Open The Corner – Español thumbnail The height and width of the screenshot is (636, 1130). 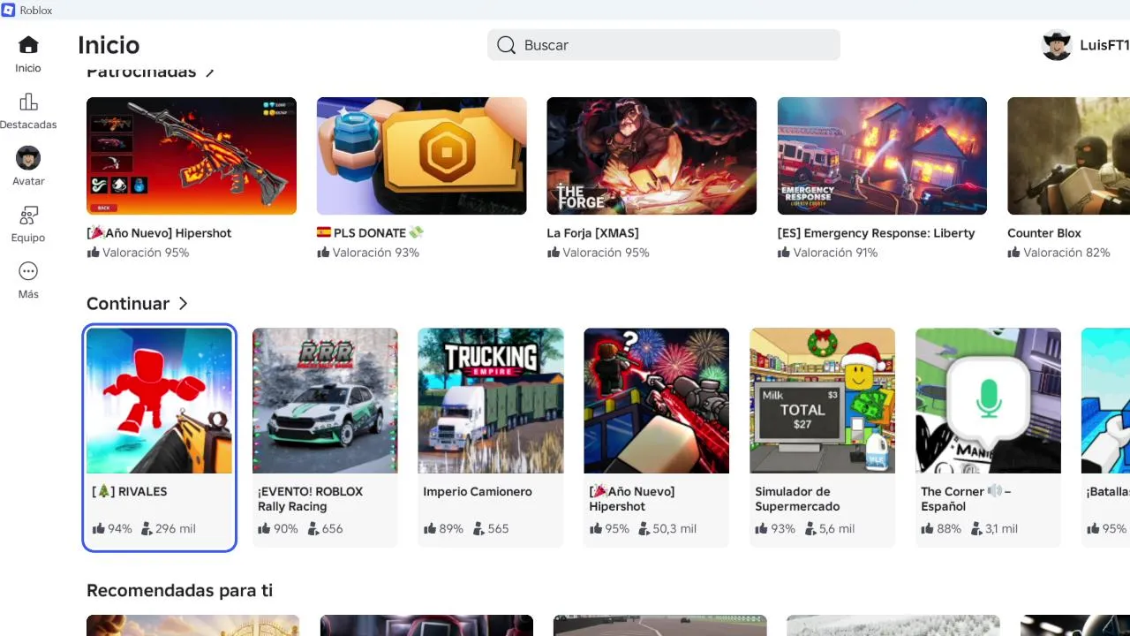click(989, 401)
